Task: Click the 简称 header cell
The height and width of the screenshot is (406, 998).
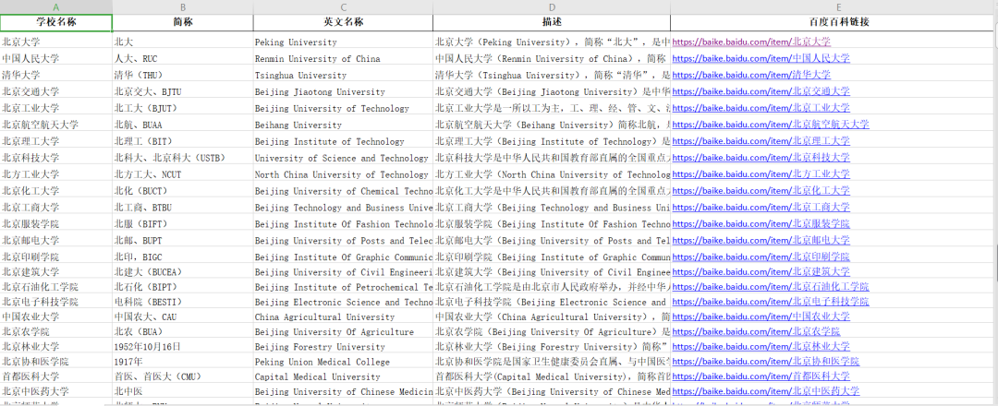Action: pos(183,22)
